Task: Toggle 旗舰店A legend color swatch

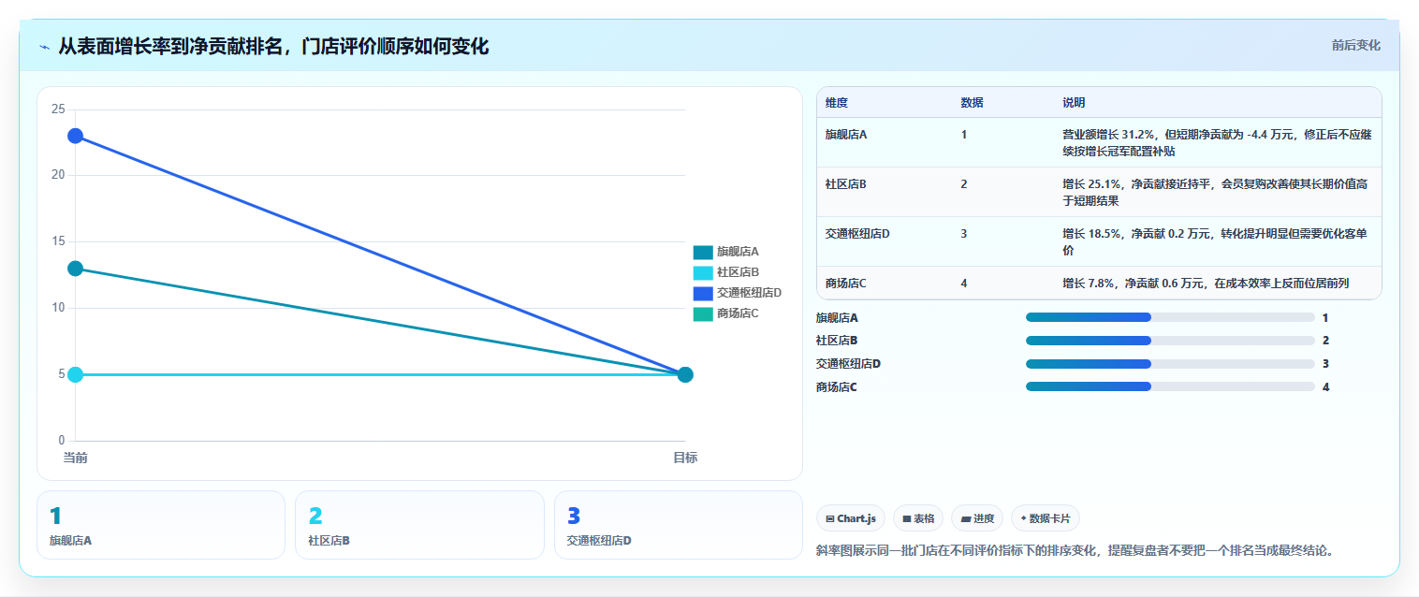Action: 703,252
